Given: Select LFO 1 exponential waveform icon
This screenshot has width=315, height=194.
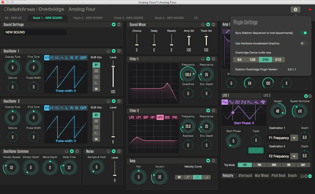Looking at the screenshot, I should click(x=250, y=102).
